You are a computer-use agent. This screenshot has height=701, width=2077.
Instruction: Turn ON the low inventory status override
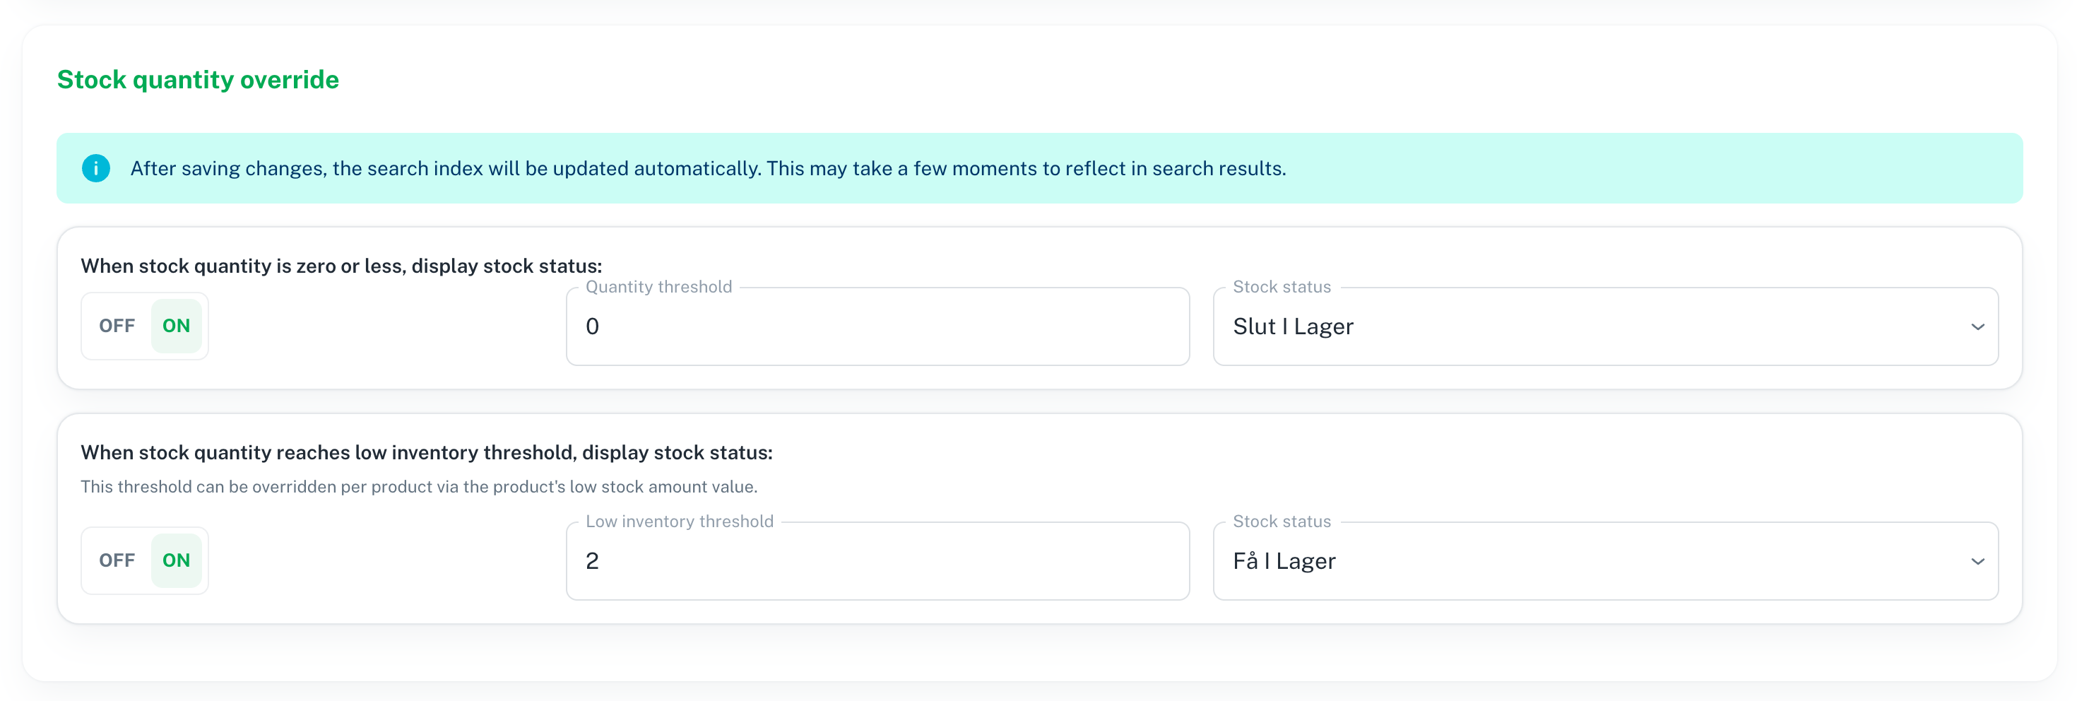(x=176, y=560)
